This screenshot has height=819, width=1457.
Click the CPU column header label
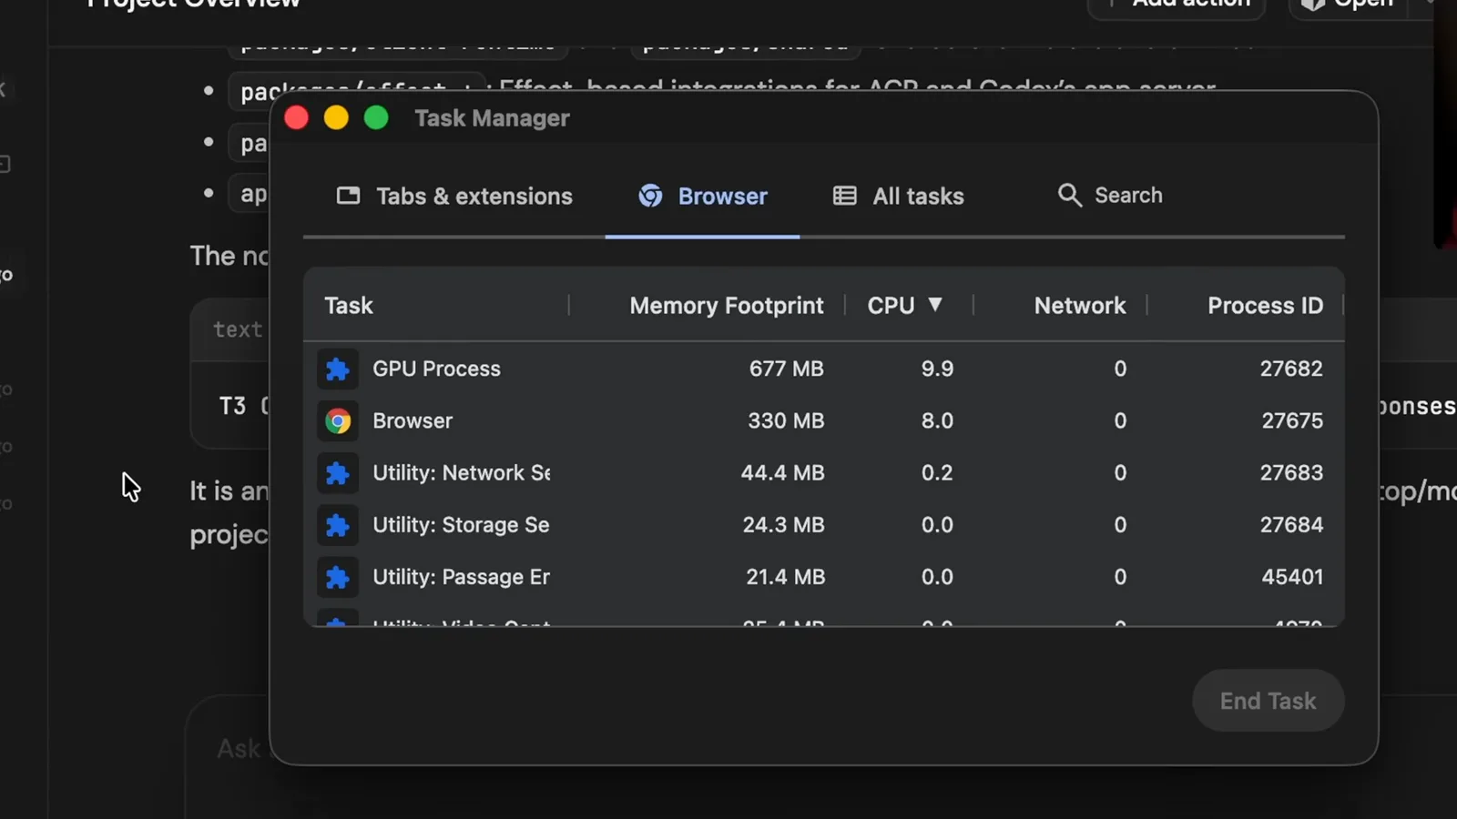point(891,306)
